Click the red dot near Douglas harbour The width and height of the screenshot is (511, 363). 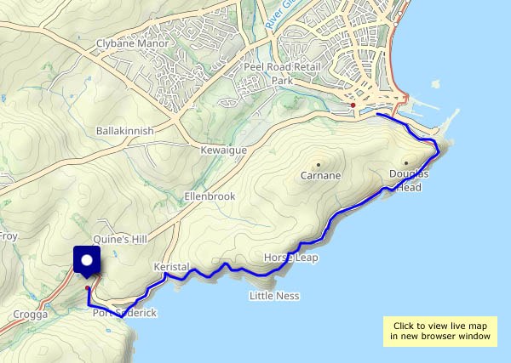click(x=353, y=105)
